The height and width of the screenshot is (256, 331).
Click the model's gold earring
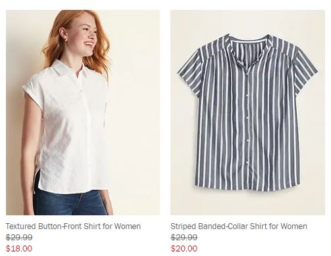[65, 39]
